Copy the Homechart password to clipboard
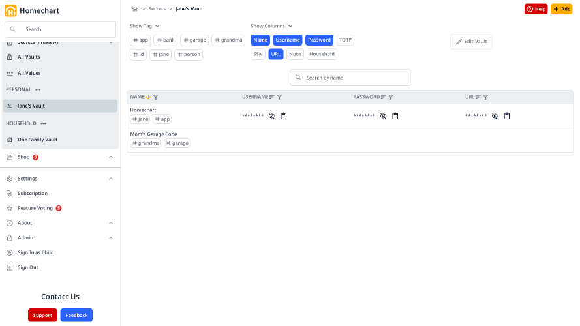Viewport: 580px width, 326px height. [x=395, y=116]
